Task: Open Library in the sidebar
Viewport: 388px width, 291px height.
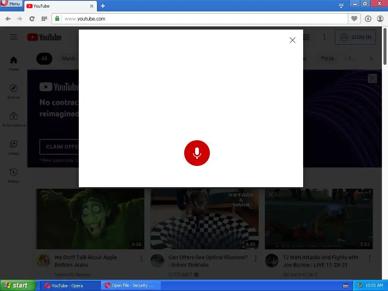Action: coord(14,147)
